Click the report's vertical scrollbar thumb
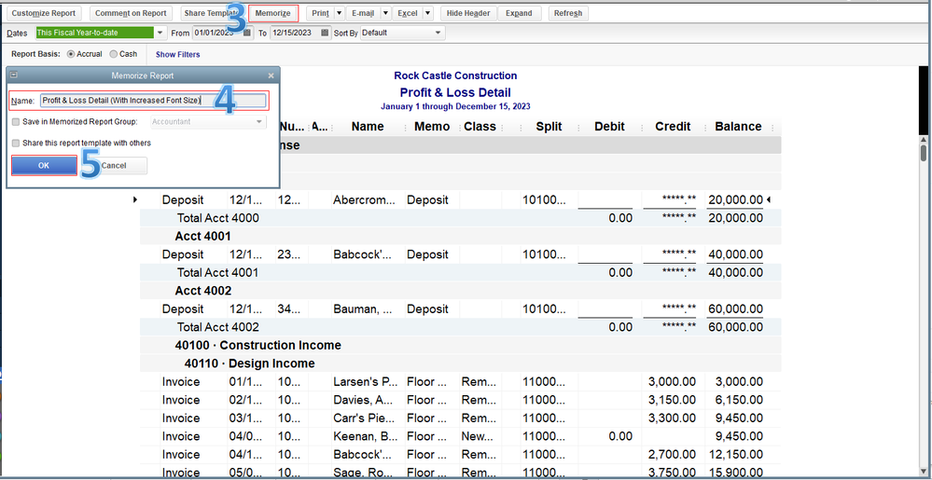Image resolution: width=932 pixels, height=480 pixels. coord(923,152)
